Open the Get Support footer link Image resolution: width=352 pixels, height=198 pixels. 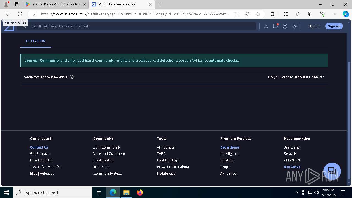coord(40,153)
